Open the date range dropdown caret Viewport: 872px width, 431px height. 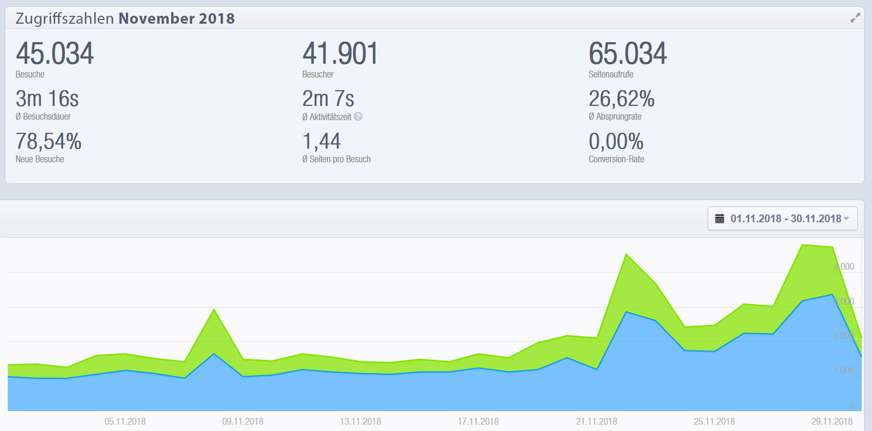click(x=846, y=219)
